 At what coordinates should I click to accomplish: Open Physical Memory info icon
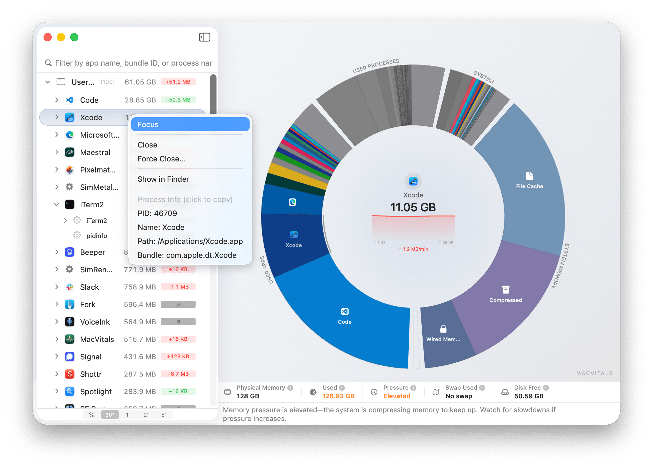coord(290,388)
